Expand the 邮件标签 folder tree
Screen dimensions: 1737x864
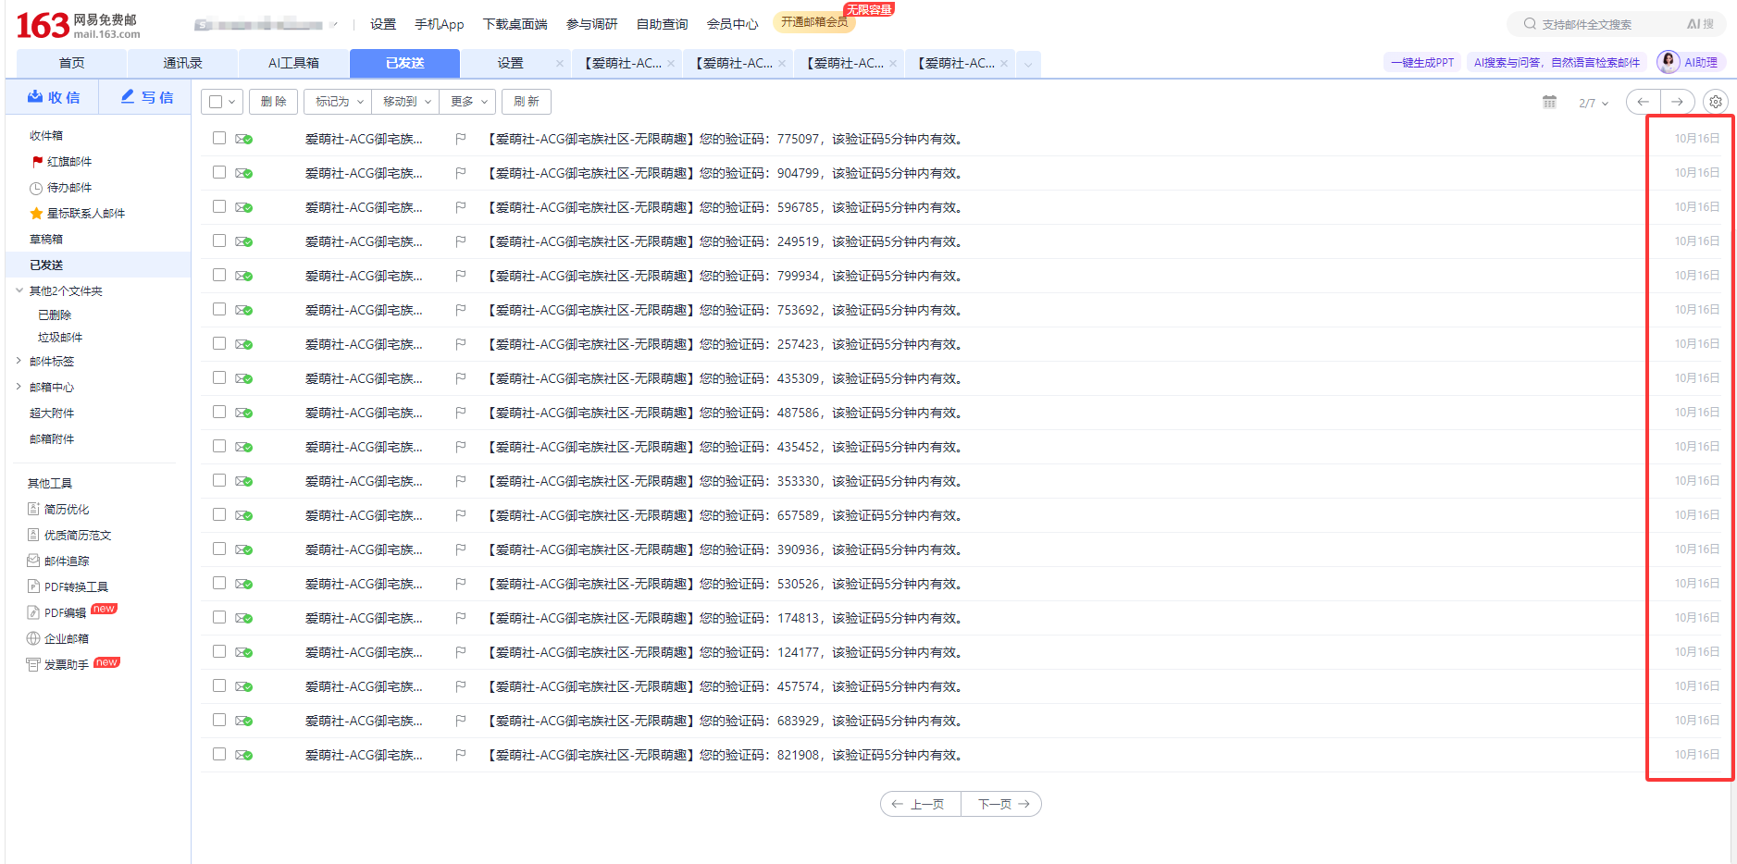pyautogui.click(x=19, y=361)
